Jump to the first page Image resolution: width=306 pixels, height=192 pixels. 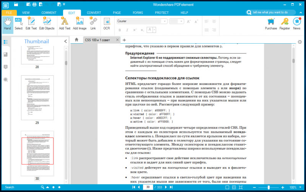click(x=133, y=187)
